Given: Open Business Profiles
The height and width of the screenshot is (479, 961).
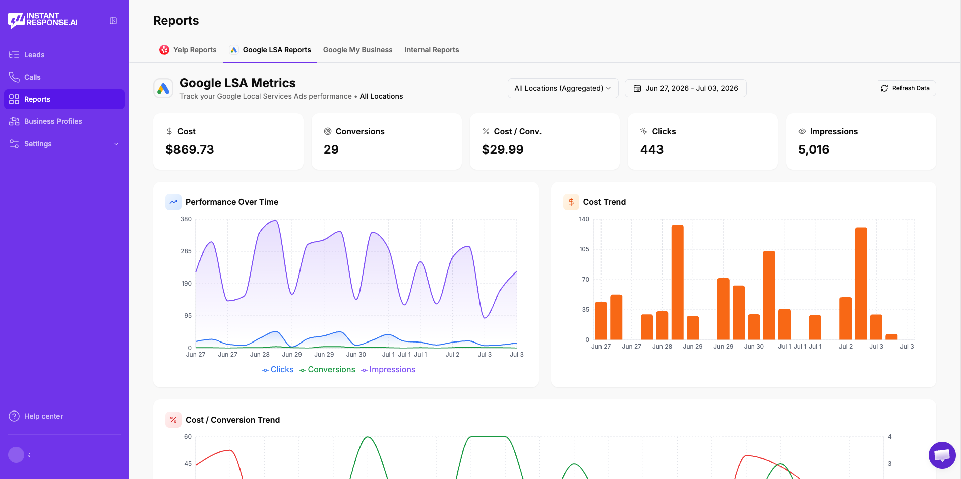Looking at the screenshot, I should tap(64, 121).
